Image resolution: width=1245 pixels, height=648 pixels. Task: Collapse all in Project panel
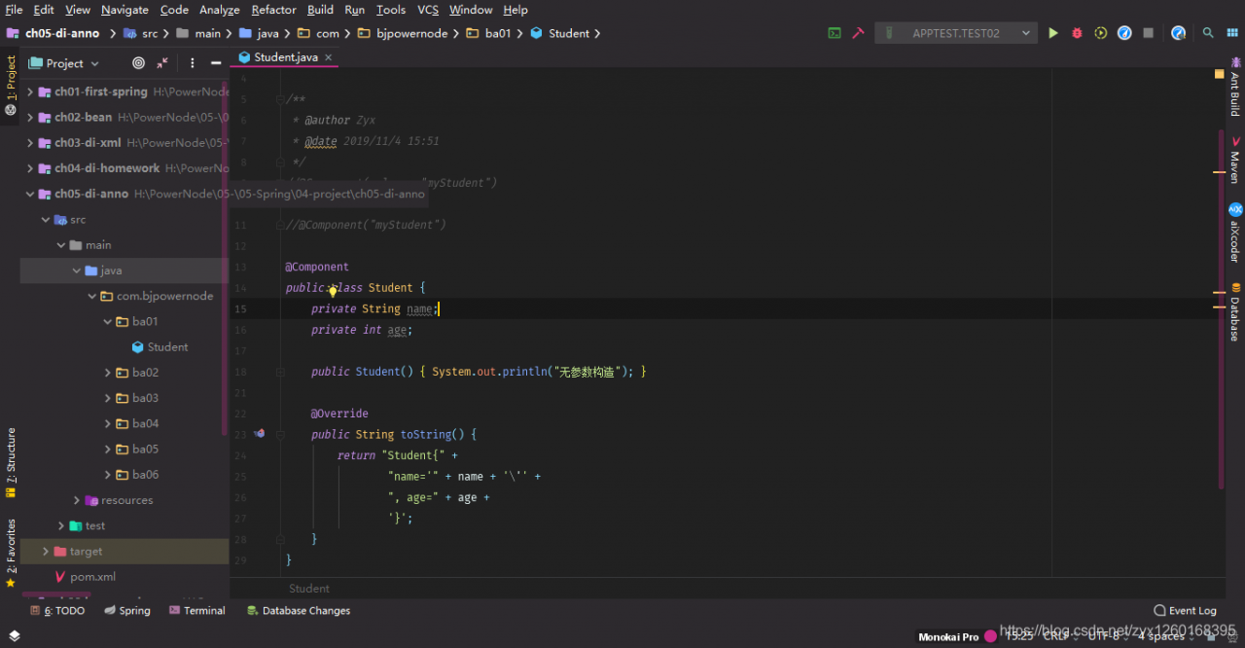162,62
